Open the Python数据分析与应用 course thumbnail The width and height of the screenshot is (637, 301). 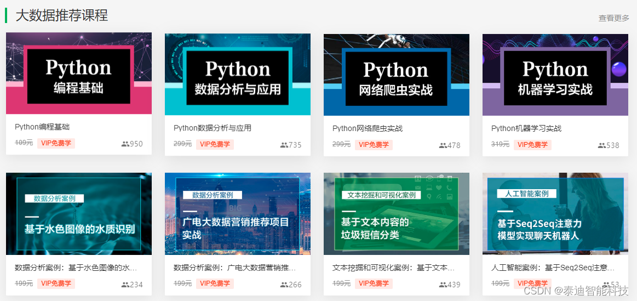[x=238, y=75]
